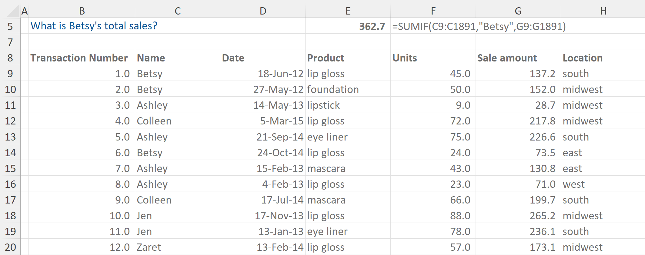Select cell with Betsy's total 362.7
This screenshot has width=645, height=255.
pyautogui.click(x=348, y=26)
